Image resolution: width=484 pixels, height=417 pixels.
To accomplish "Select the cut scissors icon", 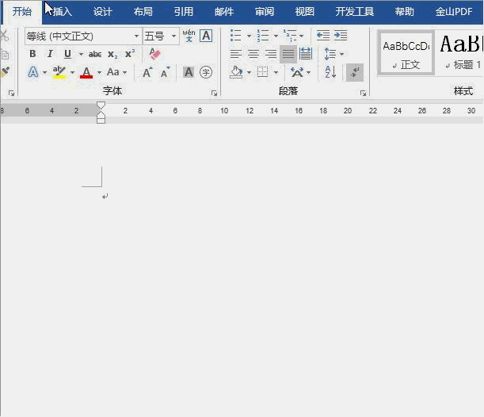I will pos(4,36).
